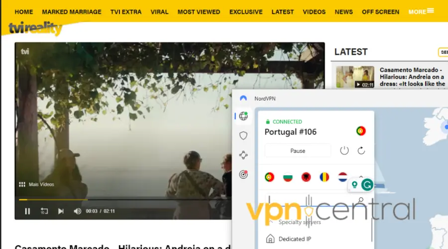Image resolution: width=448 pixels, height=249 pixels.
Task: Connect to Netherlands from recent flags
Action: pos(342,177)
